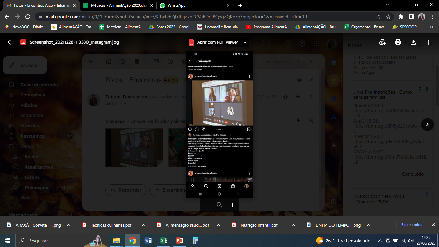The image size is (439, 247).
Task: Open Windows Start menu
Action: click(x=8, y=241)
